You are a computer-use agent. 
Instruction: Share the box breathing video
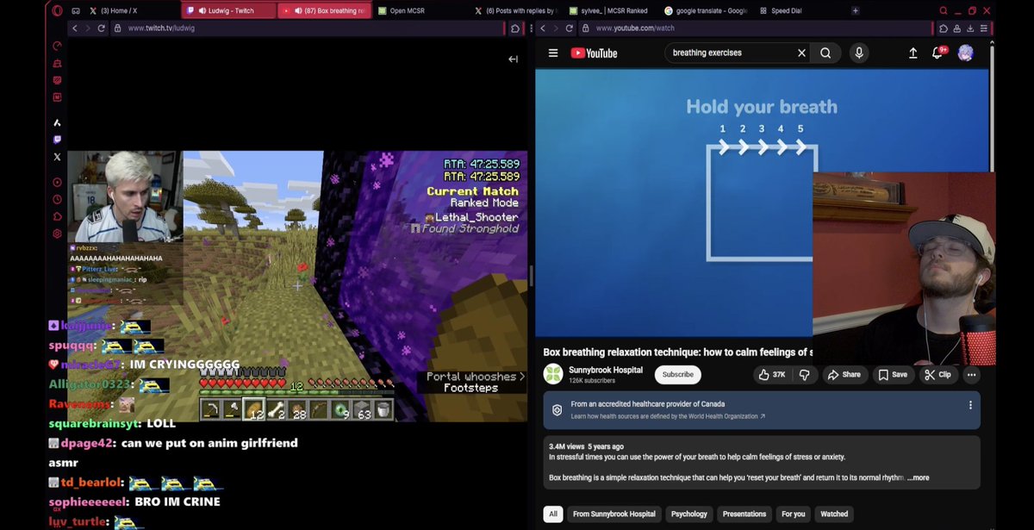click(844, 374)
